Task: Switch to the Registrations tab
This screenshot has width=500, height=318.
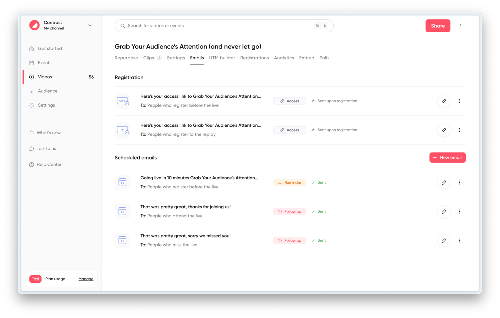Action: pos(254,57)
